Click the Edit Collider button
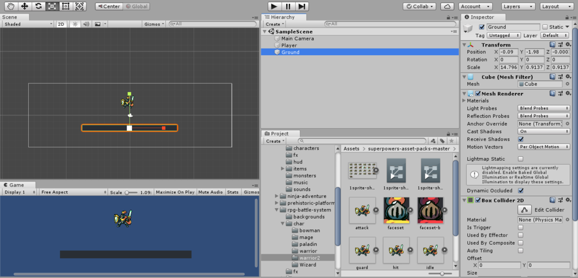 (526, 210)
